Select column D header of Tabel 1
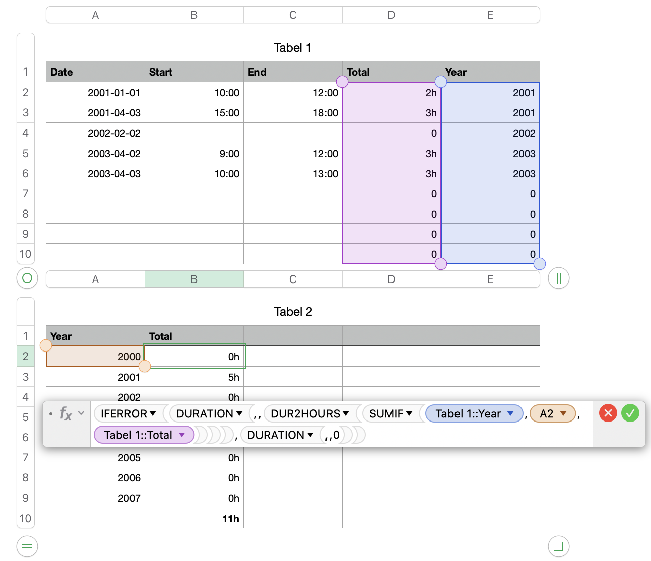651x561 pixels. [392, 15]
